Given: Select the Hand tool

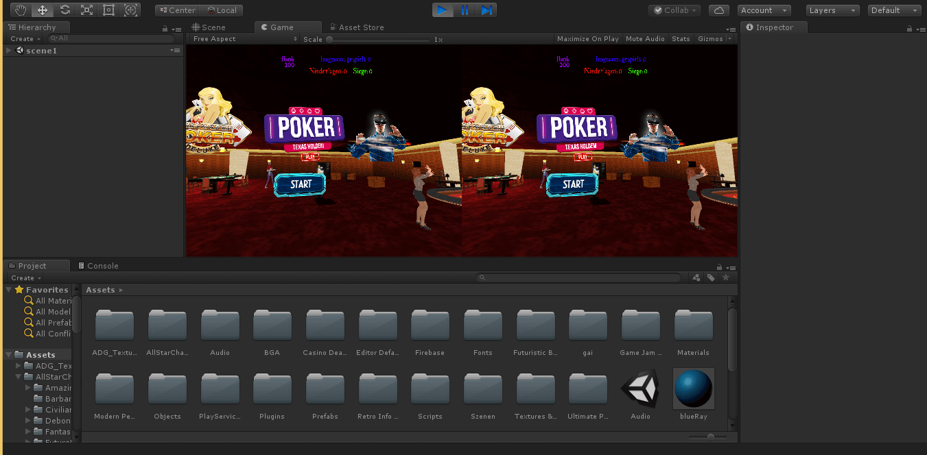Looking at the screenshot, I should pos(21,10).
